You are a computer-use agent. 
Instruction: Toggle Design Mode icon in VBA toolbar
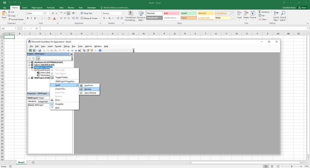(x=79, y=50)
